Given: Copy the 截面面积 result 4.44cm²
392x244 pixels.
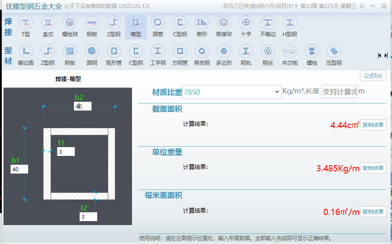Looking at the screenshot, I should click(373, 125).
